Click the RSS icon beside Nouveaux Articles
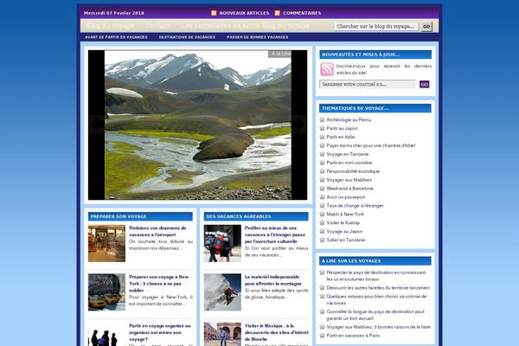 [x=214, y=14]
